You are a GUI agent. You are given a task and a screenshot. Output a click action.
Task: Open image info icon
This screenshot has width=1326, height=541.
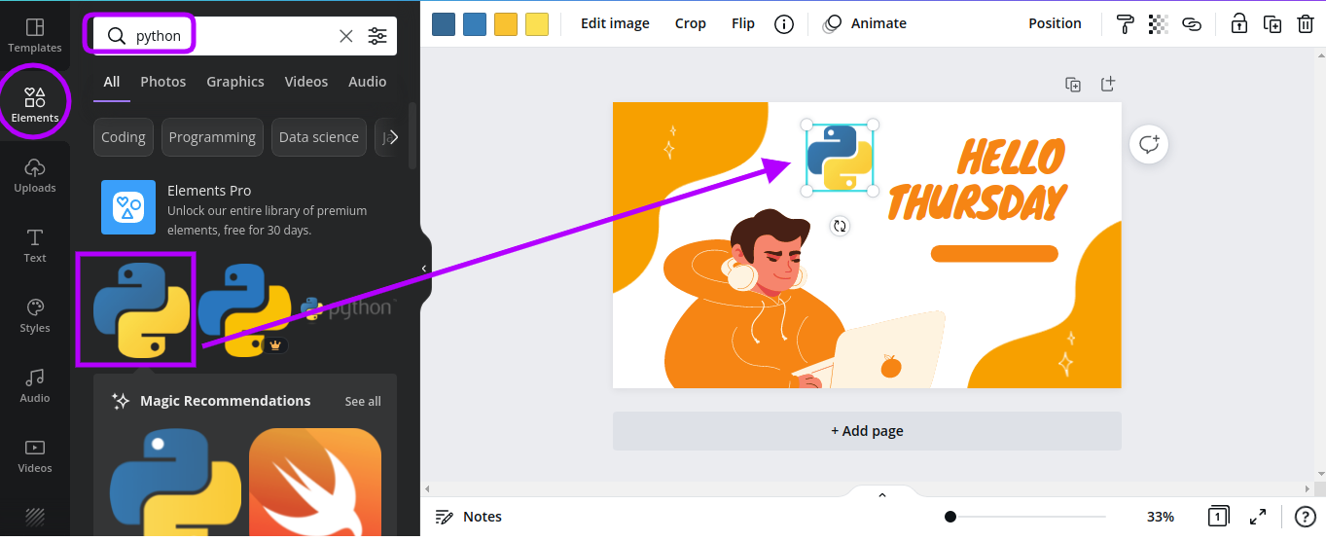point(784,24)
